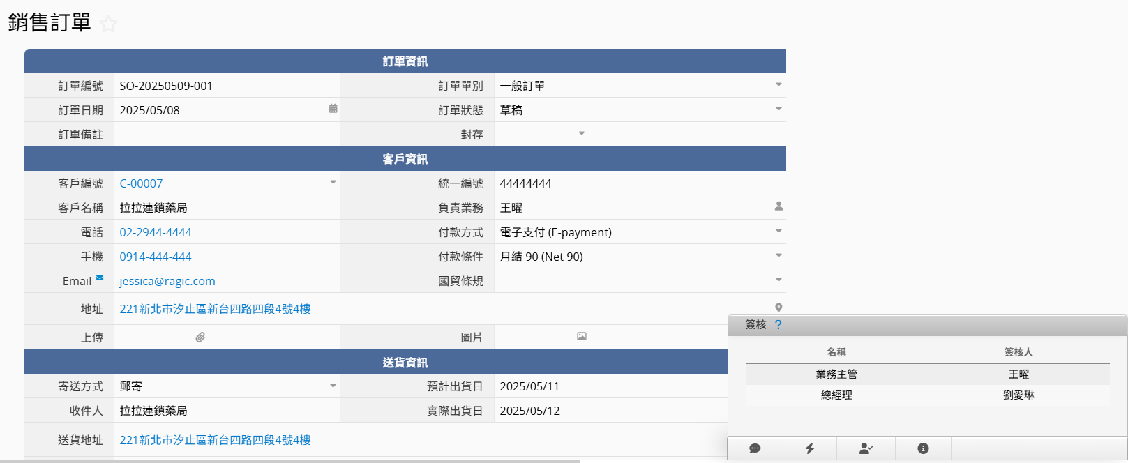Select the 業務主管 approval row

coord(927,374)
